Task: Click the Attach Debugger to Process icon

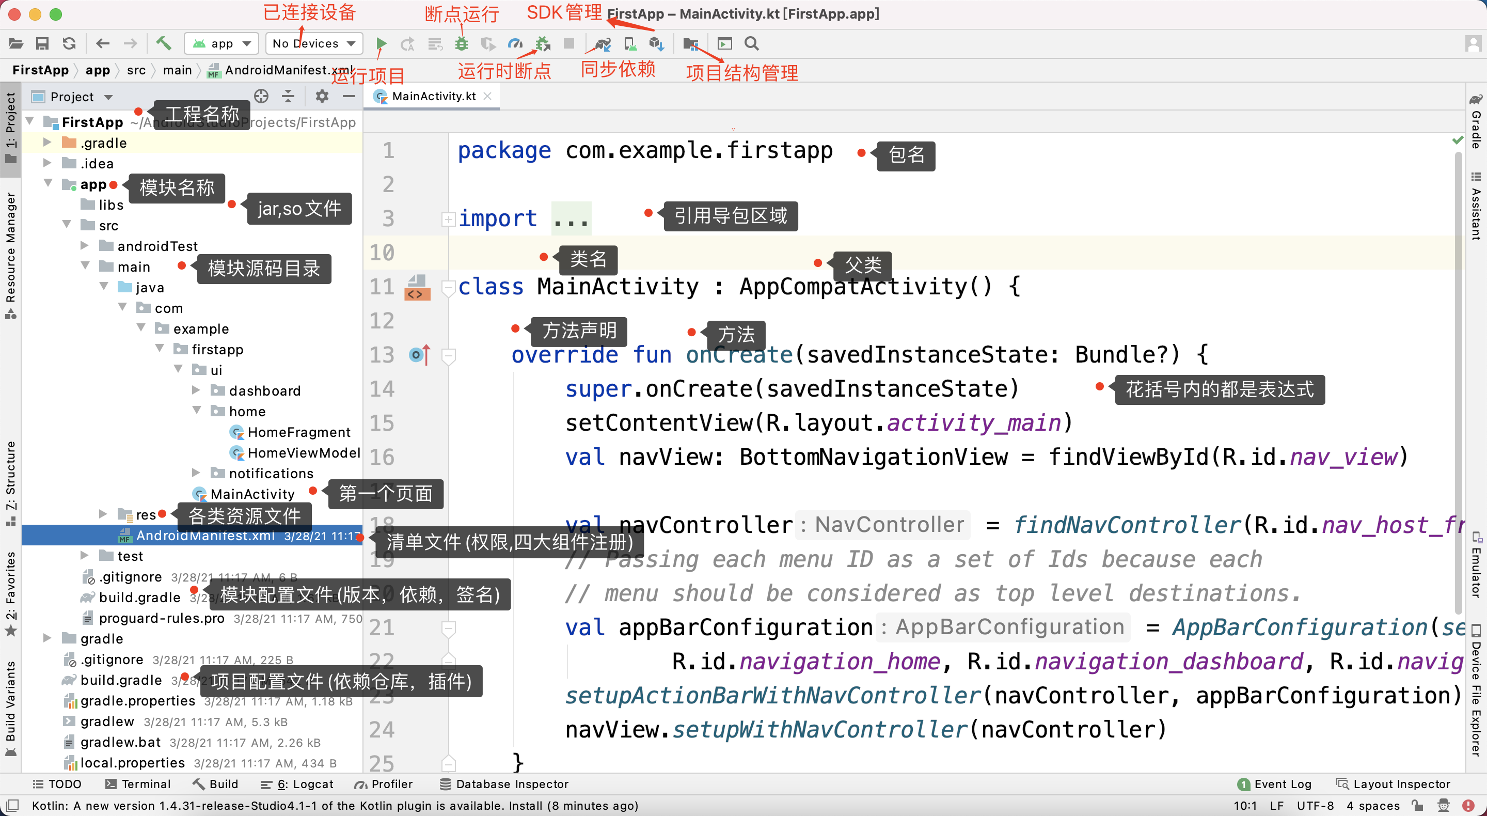Action: (x=542, y=43)
